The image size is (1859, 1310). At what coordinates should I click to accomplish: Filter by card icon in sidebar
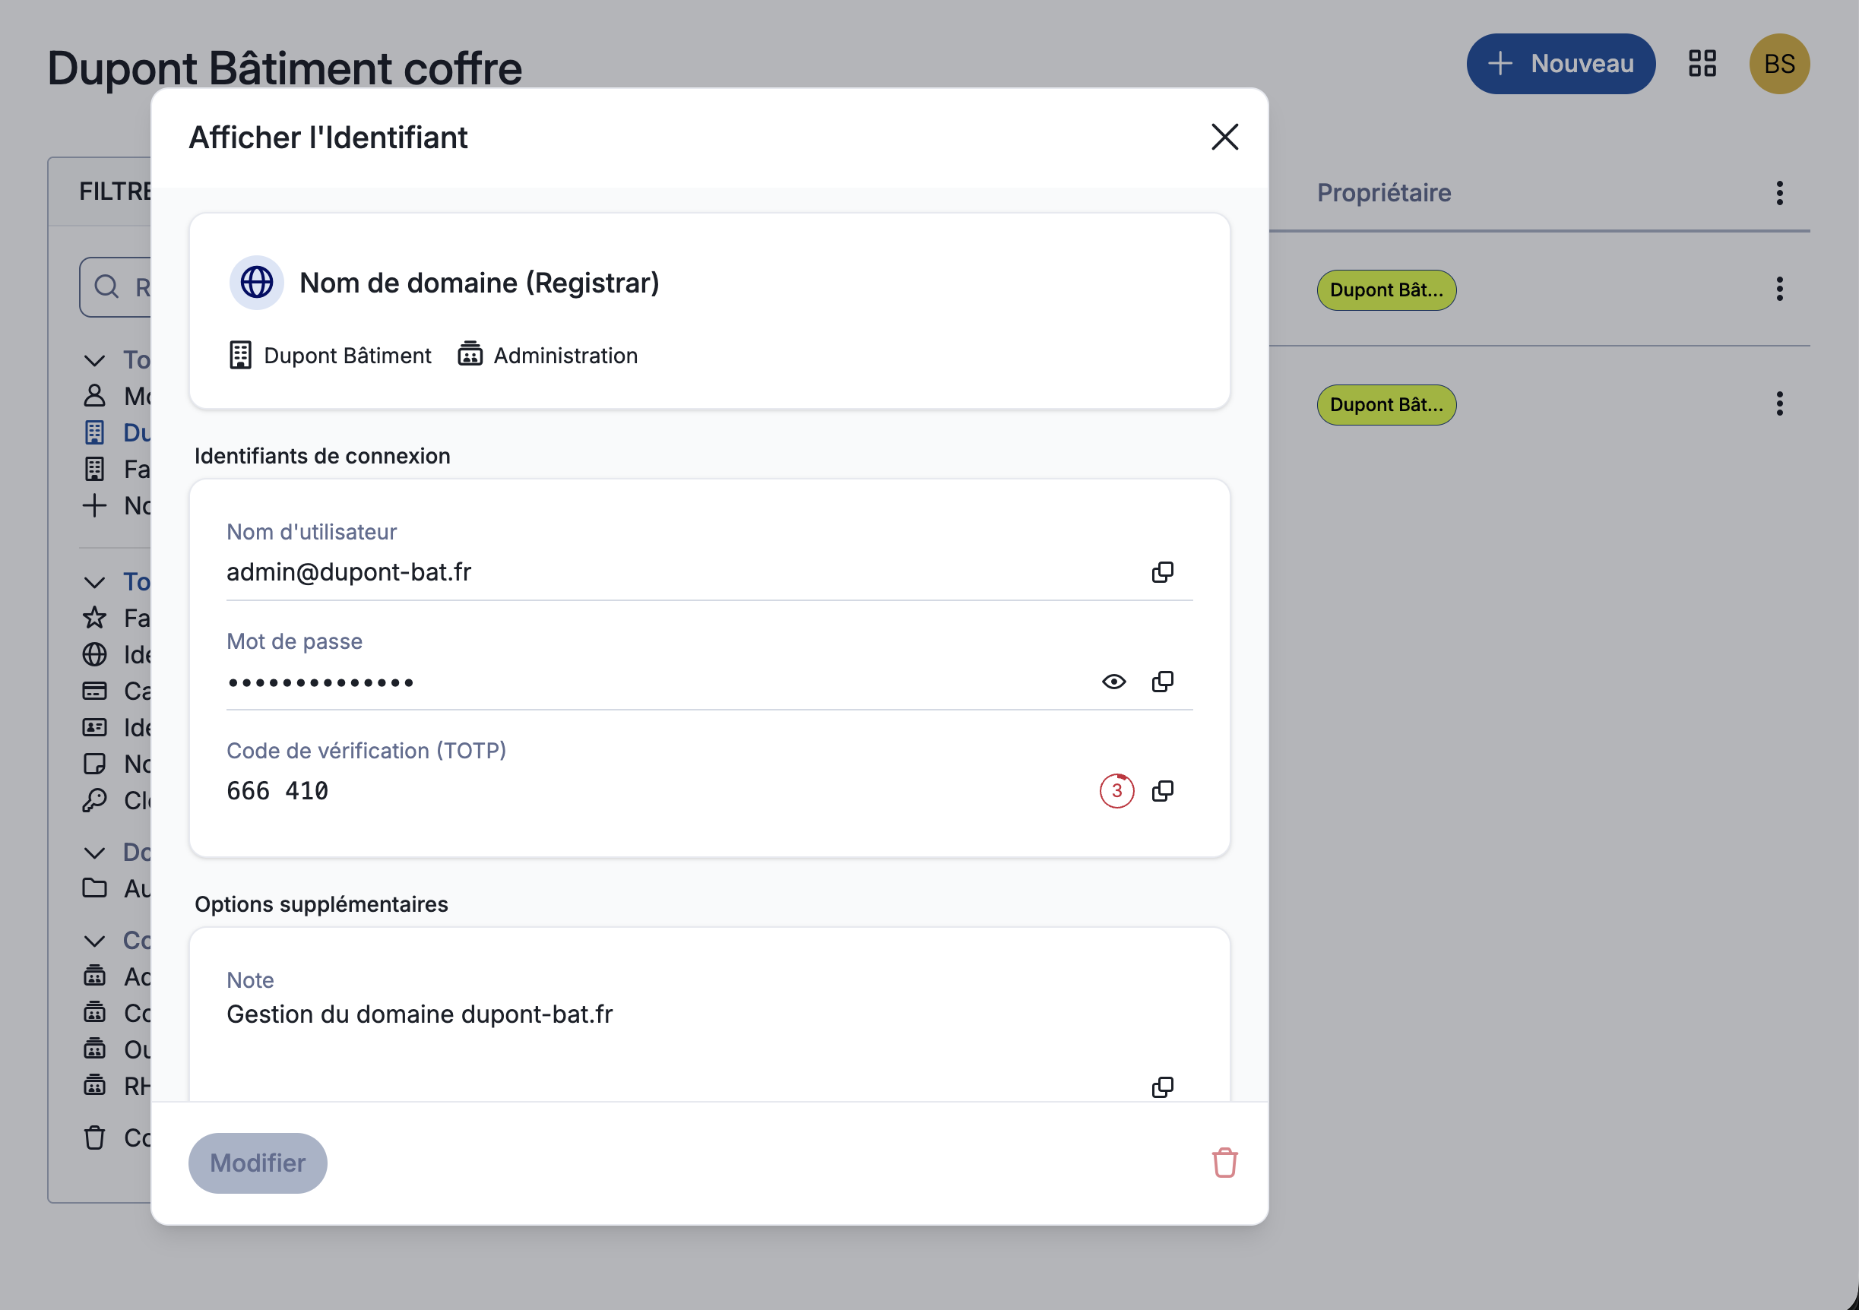(95, 691)
